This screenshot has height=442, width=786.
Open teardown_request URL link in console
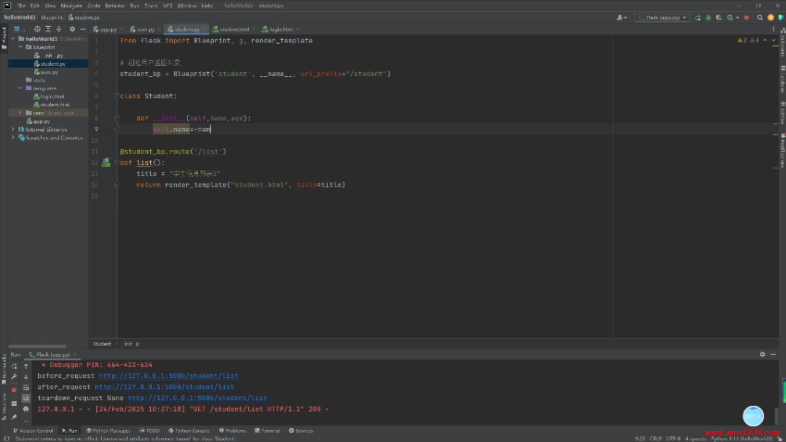pyautogui.click(x=197, y=398)
